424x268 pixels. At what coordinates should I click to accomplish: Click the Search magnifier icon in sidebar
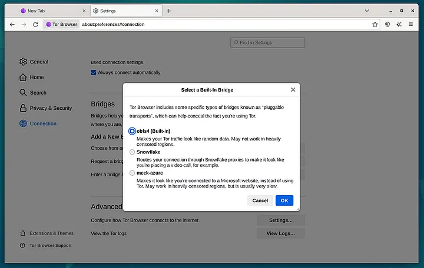(23, 93)
